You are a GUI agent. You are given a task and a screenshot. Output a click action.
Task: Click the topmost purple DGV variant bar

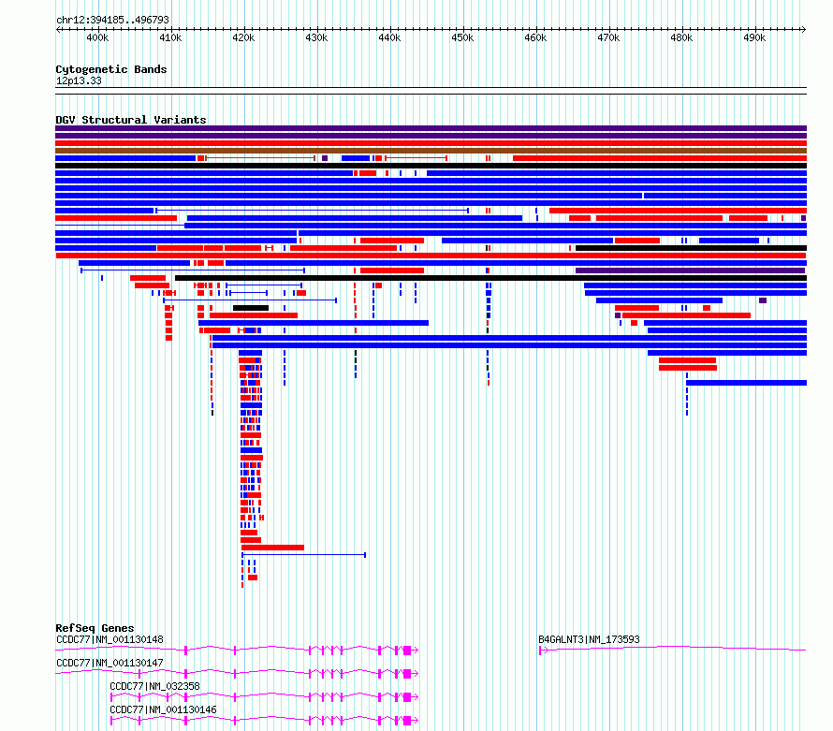431,128
